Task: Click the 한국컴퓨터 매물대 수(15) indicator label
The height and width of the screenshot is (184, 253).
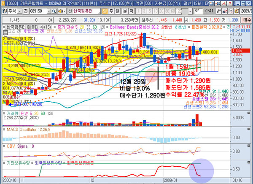Action: (x=29, y=27)
